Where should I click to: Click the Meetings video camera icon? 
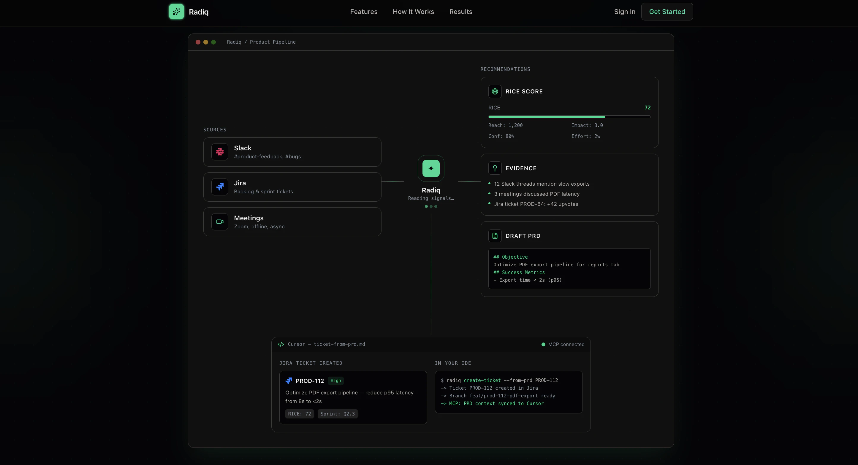(x=220, y=222)
